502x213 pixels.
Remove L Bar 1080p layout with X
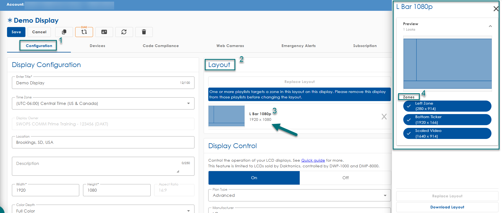pyautogui.click(x=384, y=117)
